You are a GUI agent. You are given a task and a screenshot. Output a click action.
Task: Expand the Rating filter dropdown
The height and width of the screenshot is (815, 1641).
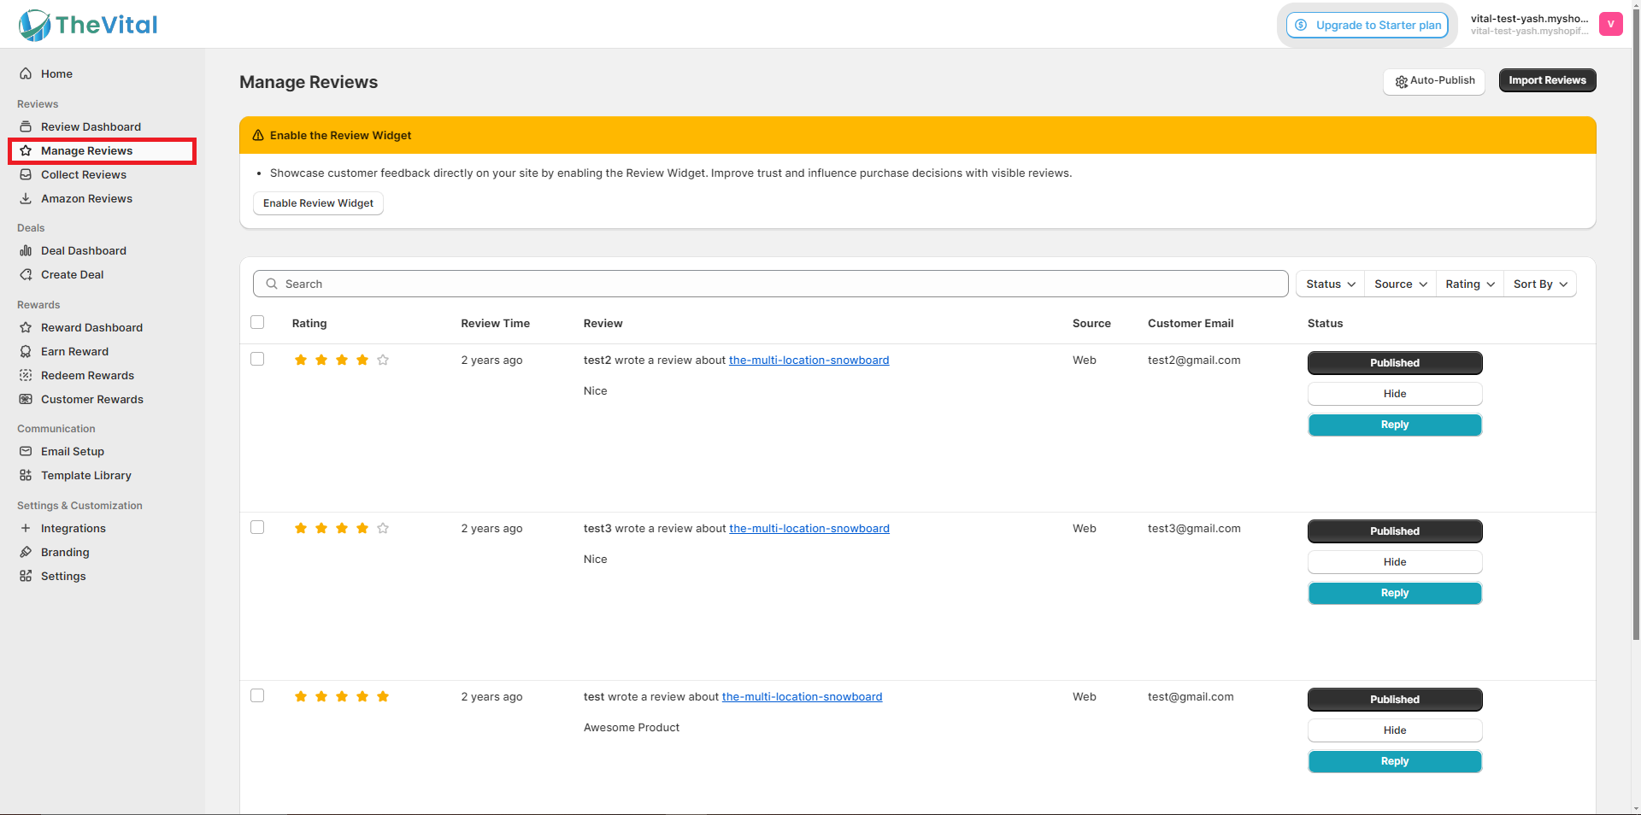tap(1469, 284)
